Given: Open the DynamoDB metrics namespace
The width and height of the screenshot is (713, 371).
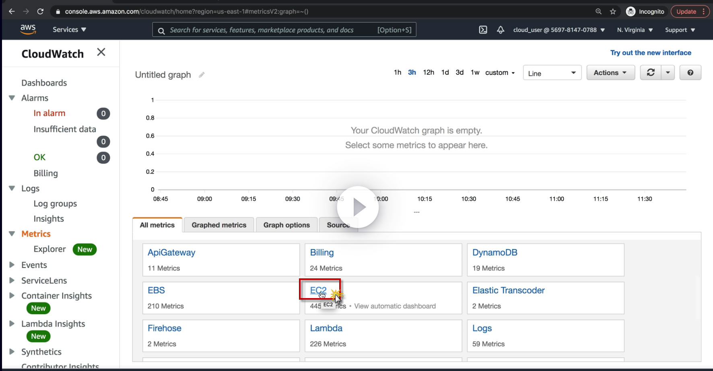Looking at the screenshot, I should click(x=495, y=253).
